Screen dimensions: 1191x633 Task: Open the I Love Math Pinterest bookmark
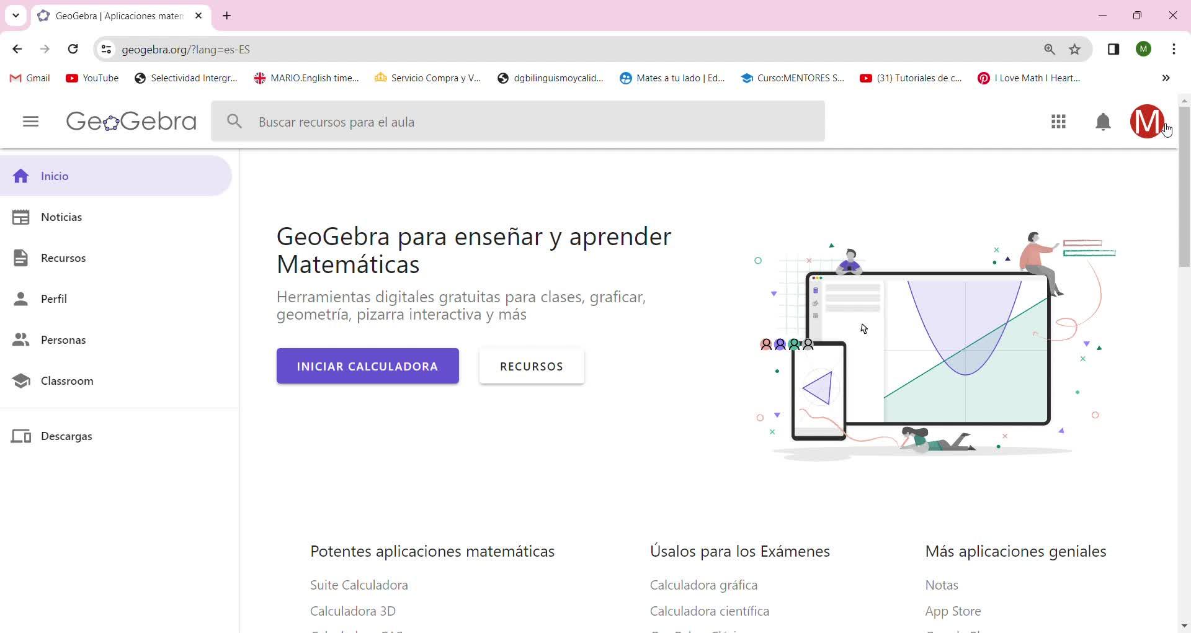click(x=1029, y=78)
